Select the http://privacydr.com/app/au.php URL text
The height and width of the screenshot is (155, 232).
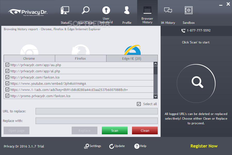36,65
